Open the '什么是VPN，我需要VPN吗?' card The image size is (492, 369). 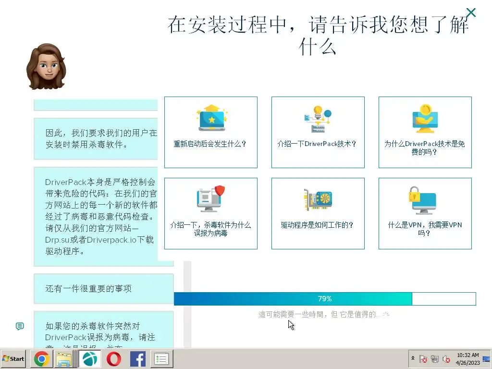pyautogui.click(x=425, y=213)
